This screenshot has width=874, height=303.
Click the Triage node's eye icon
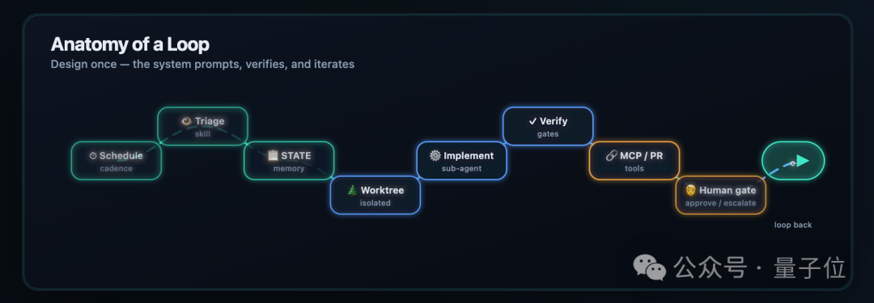187,121
